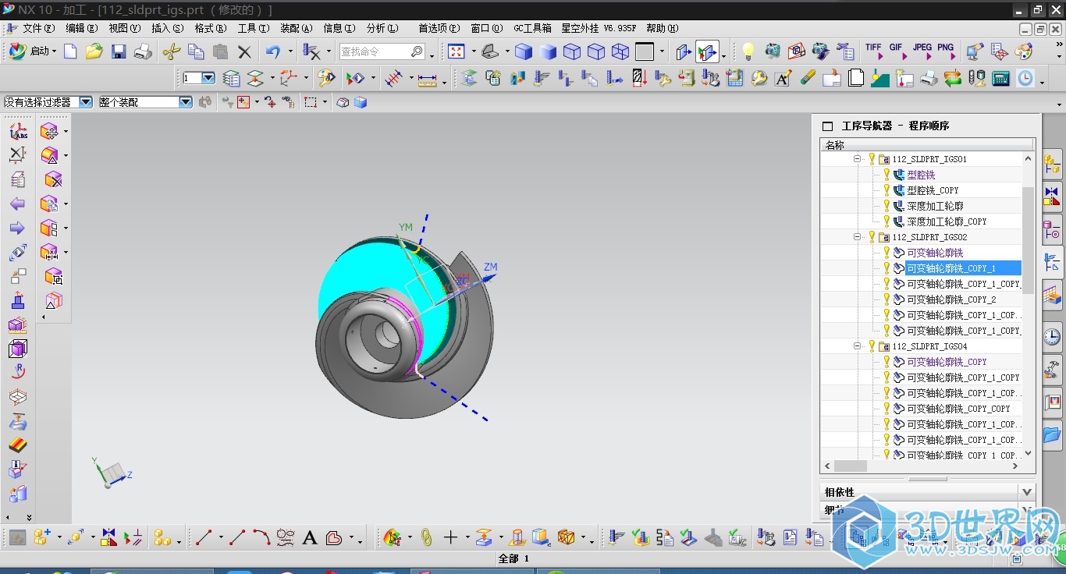Collapse the 112_SLDPRT_IGS01 program group
The height and width of the screenshot is (574, 1066).
857,159
